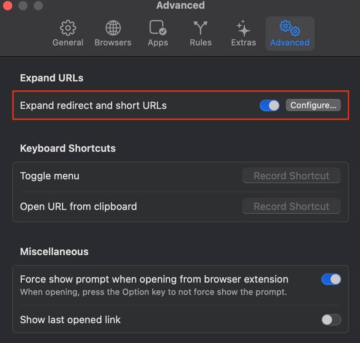The width and height of the screenshot is (360, 343).
Task: Click the Extras sparkles icon
Action: (243, 27)
